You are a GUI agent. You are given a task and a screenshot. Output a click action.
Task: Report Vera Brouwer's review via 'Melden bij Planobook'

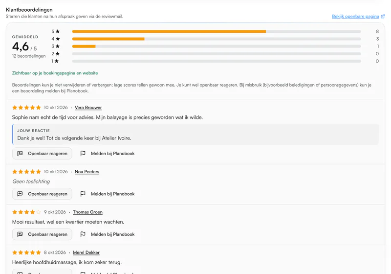click(x=108, y=154)
